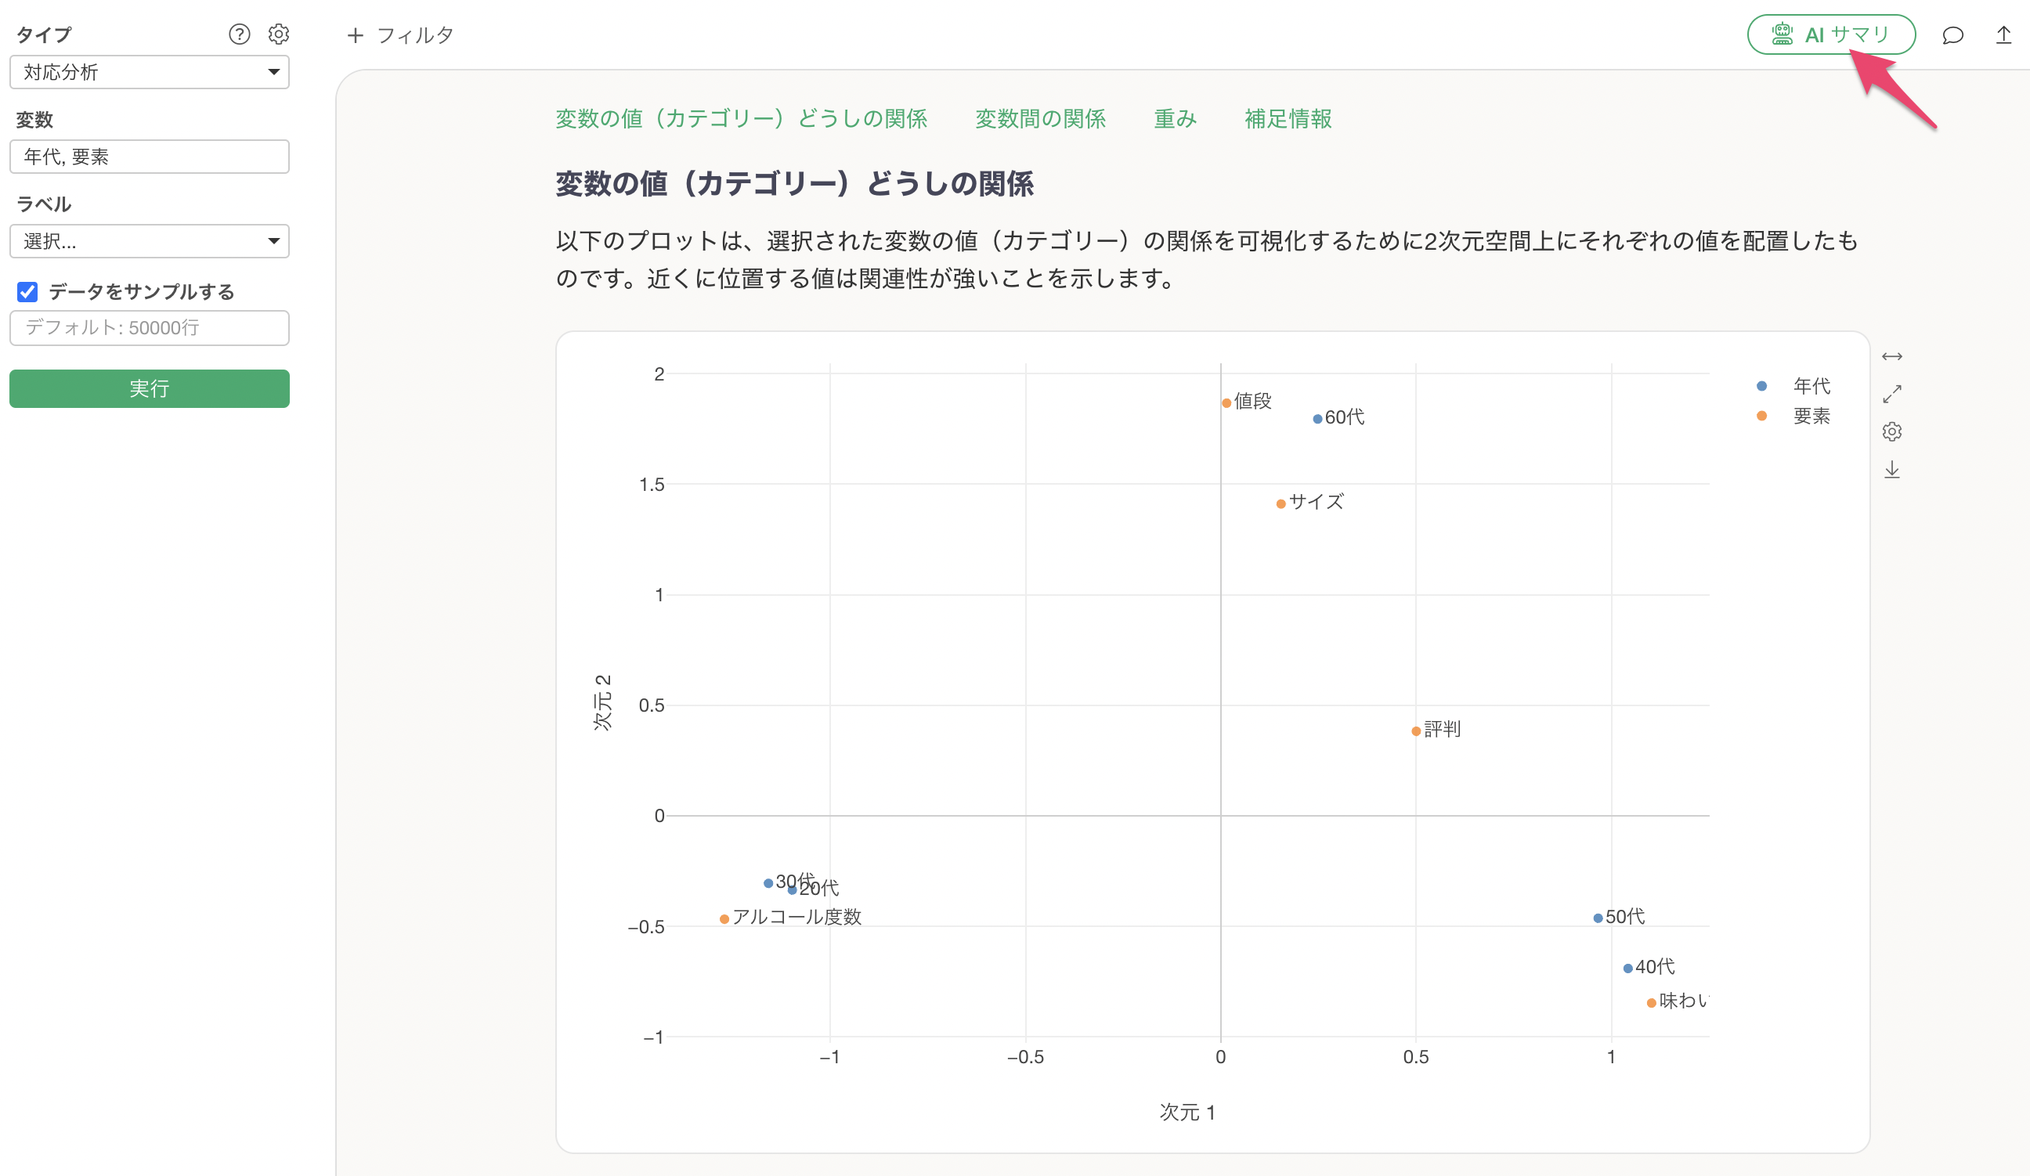Click the chart download icon
The image size is (2030, 1176).
[1891, 470]
